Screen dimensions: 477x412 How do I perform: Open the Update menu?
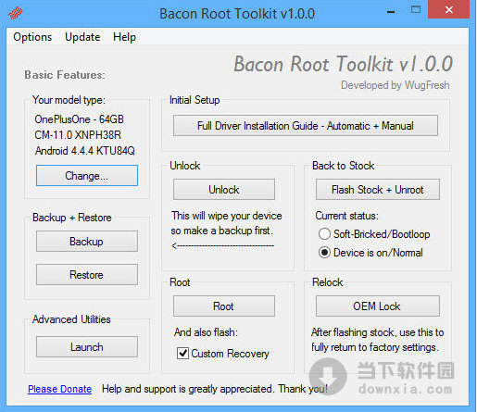[82, 37]
